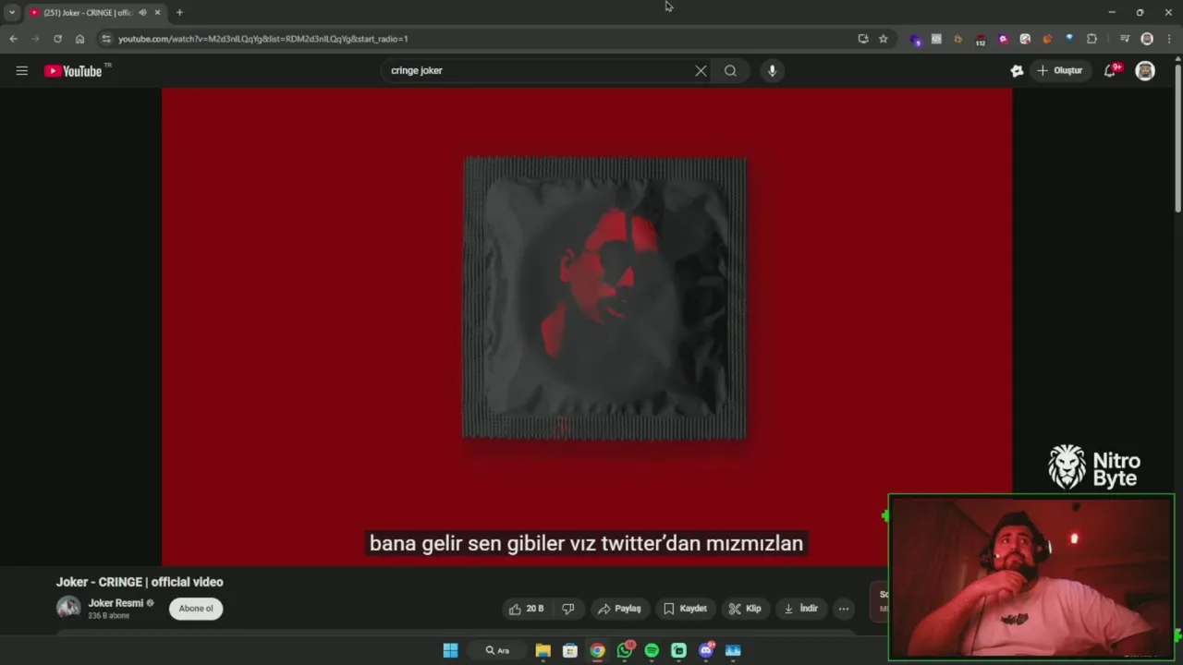This screenshot has width=1183, height=665.
Task: Clear the search text with X
Action: [x=701, y=71]
